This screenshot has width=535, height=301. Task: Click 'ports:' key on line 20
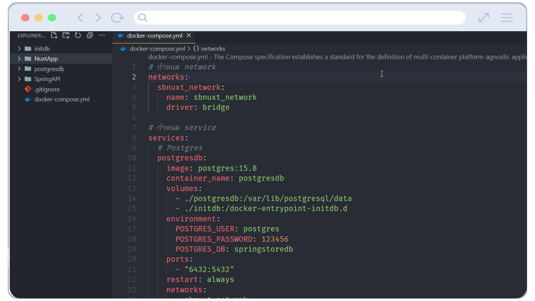(179, 259)
